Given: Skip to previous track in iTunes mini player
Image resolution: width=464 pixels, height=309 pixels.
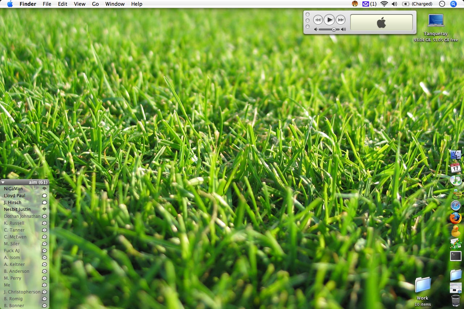Looking at the screenshot, I should pos(318,20).
